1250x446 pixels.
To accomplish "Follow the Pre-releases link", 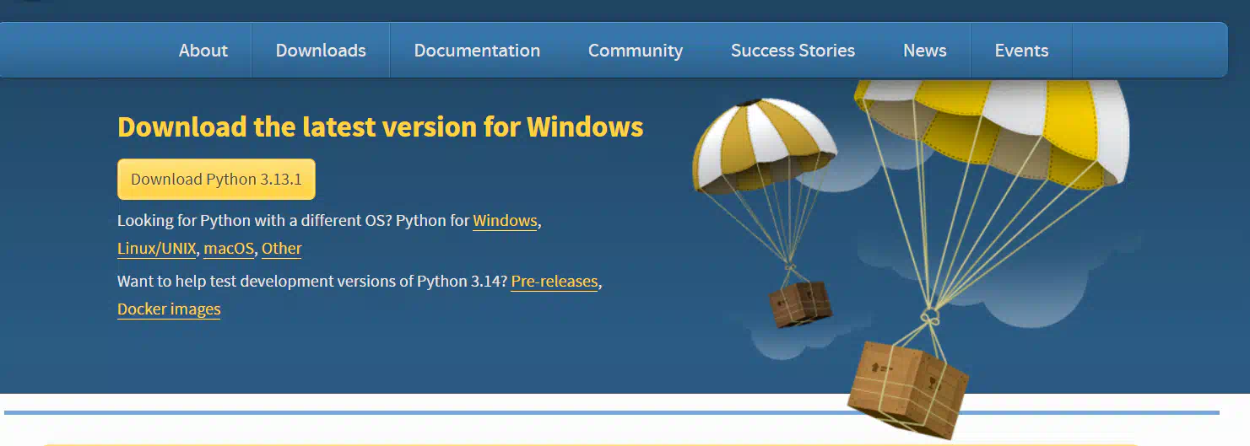I will [555, 282].
